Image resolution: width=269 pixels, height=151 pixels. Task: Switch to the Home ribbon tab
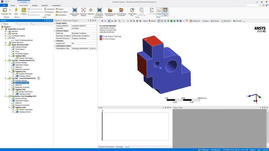coord(13,5)
